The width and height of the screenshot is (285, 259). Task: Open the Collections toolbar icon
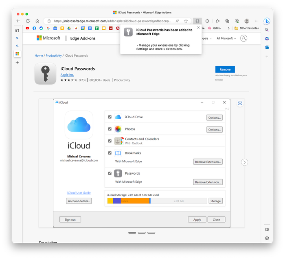(x=227, y=21)
